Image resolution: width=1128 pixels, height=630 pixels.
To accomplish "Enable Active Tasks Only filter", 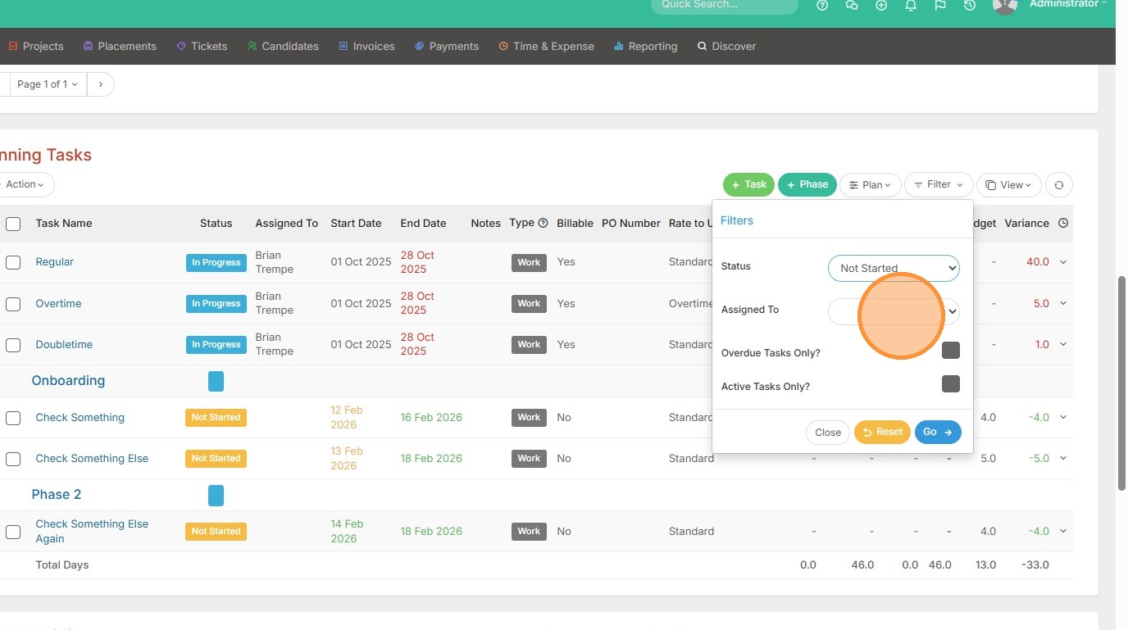I will tap(951, 384).
